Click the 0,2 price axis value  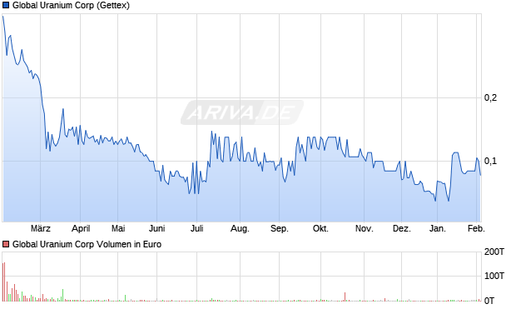point(490,97)
